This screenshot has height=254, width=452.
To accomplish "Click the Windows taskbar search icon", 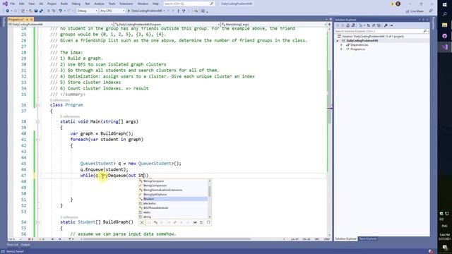I will [x=444, y=14].
